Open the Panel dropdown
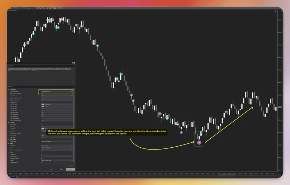The image size is (290, 185). click(57, 160)
